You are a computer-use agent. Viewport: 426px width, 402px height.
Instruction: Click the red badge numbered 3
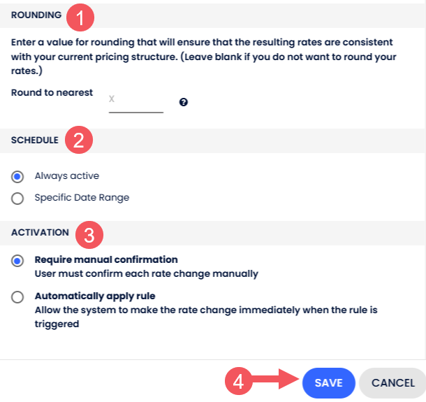pyautogui.click(x=89, y=234)
